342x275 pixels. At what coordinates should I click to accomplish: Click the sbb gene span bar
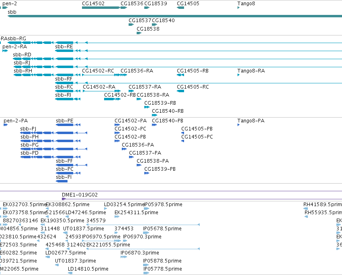click(175, 16)
